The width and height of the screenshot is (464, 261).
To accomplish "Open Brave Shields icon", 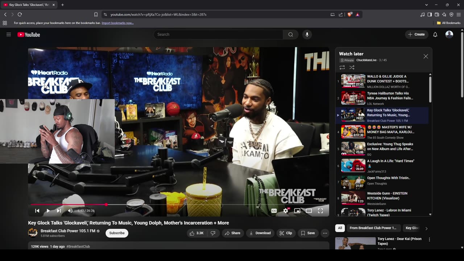I will point(350,14).
